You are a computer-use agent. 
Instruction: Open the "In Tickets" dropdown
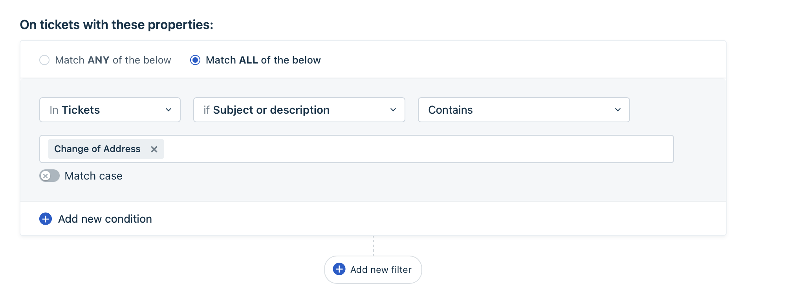(110, 110)
